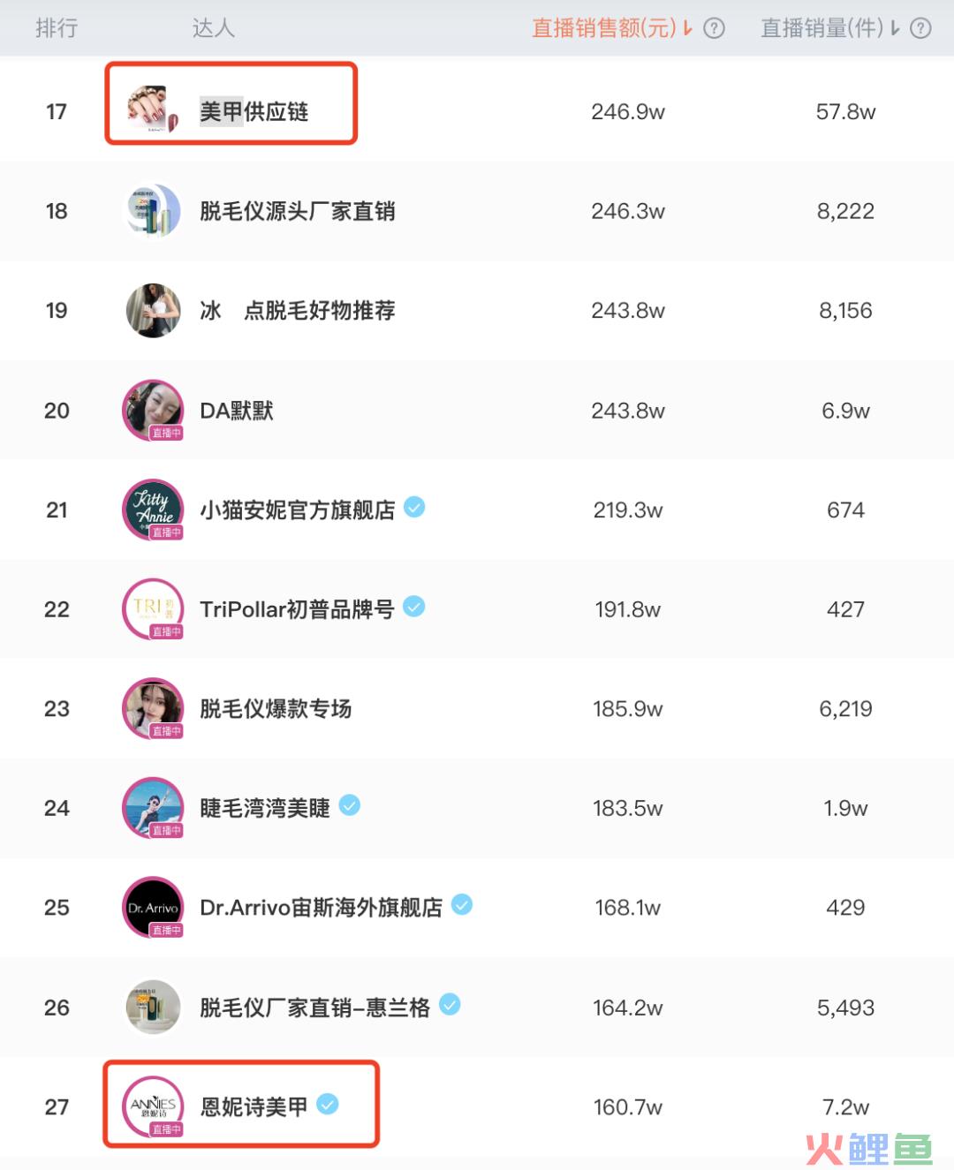Sort by 直播销售额 descending arrow
954x1170 pixels.
(688, 28)
